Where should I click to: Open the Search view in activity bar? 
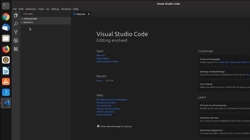[x=16, y=24]
